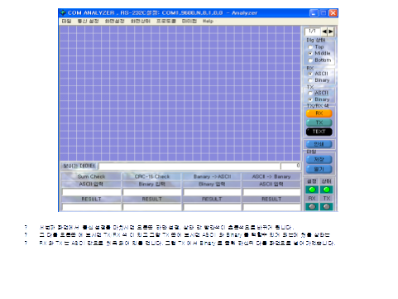398x299 pixels.
Task: Click the CRC-16 Check RESULT output field
Action: pyautogui.click(x=152, y=207)
